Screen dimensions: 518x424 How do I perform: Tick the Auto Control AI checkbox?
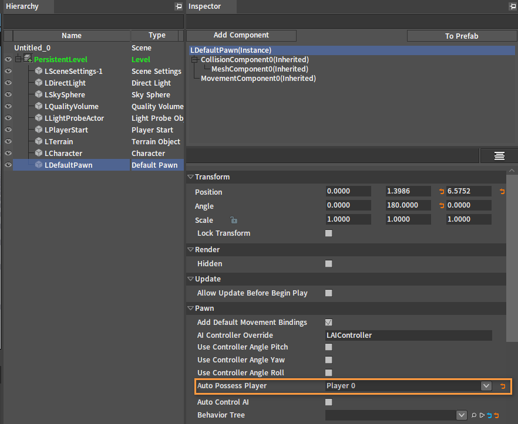(328, 402)
